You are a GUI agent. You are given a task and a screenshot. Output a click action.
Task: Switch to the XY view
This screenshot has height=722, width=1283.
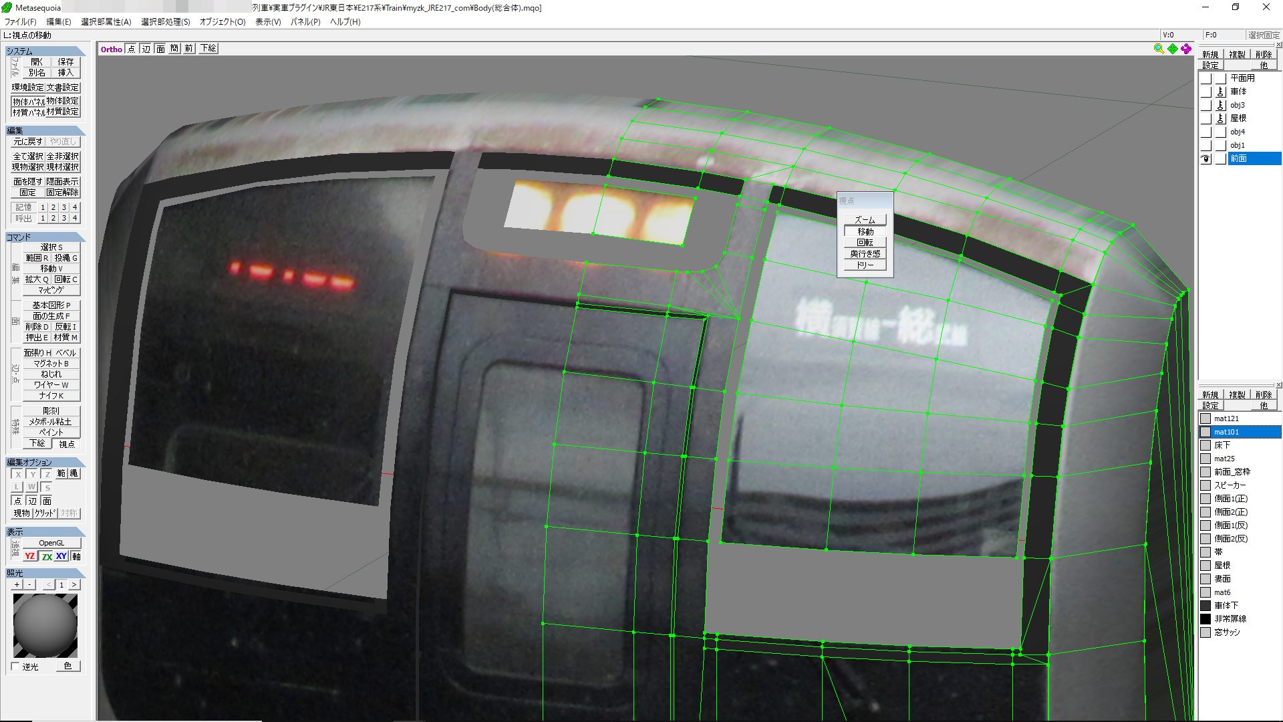tap(61, 556)
